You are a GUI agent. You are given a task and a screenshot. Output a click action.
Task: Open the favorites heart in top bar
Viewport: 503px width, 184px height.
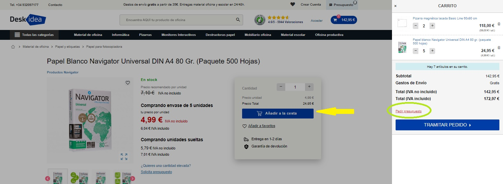tap(293, 5)
